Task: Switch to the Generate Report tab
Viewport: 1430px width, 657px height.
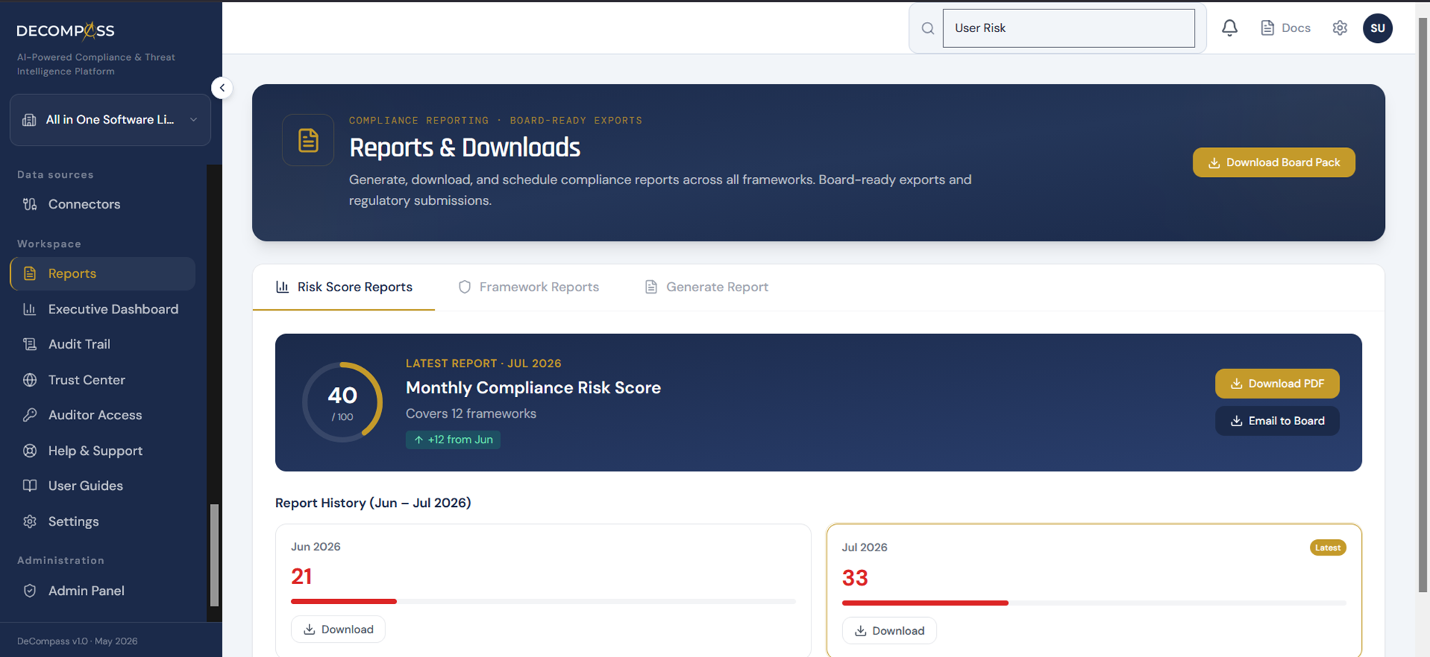Action: pos(706,287)
